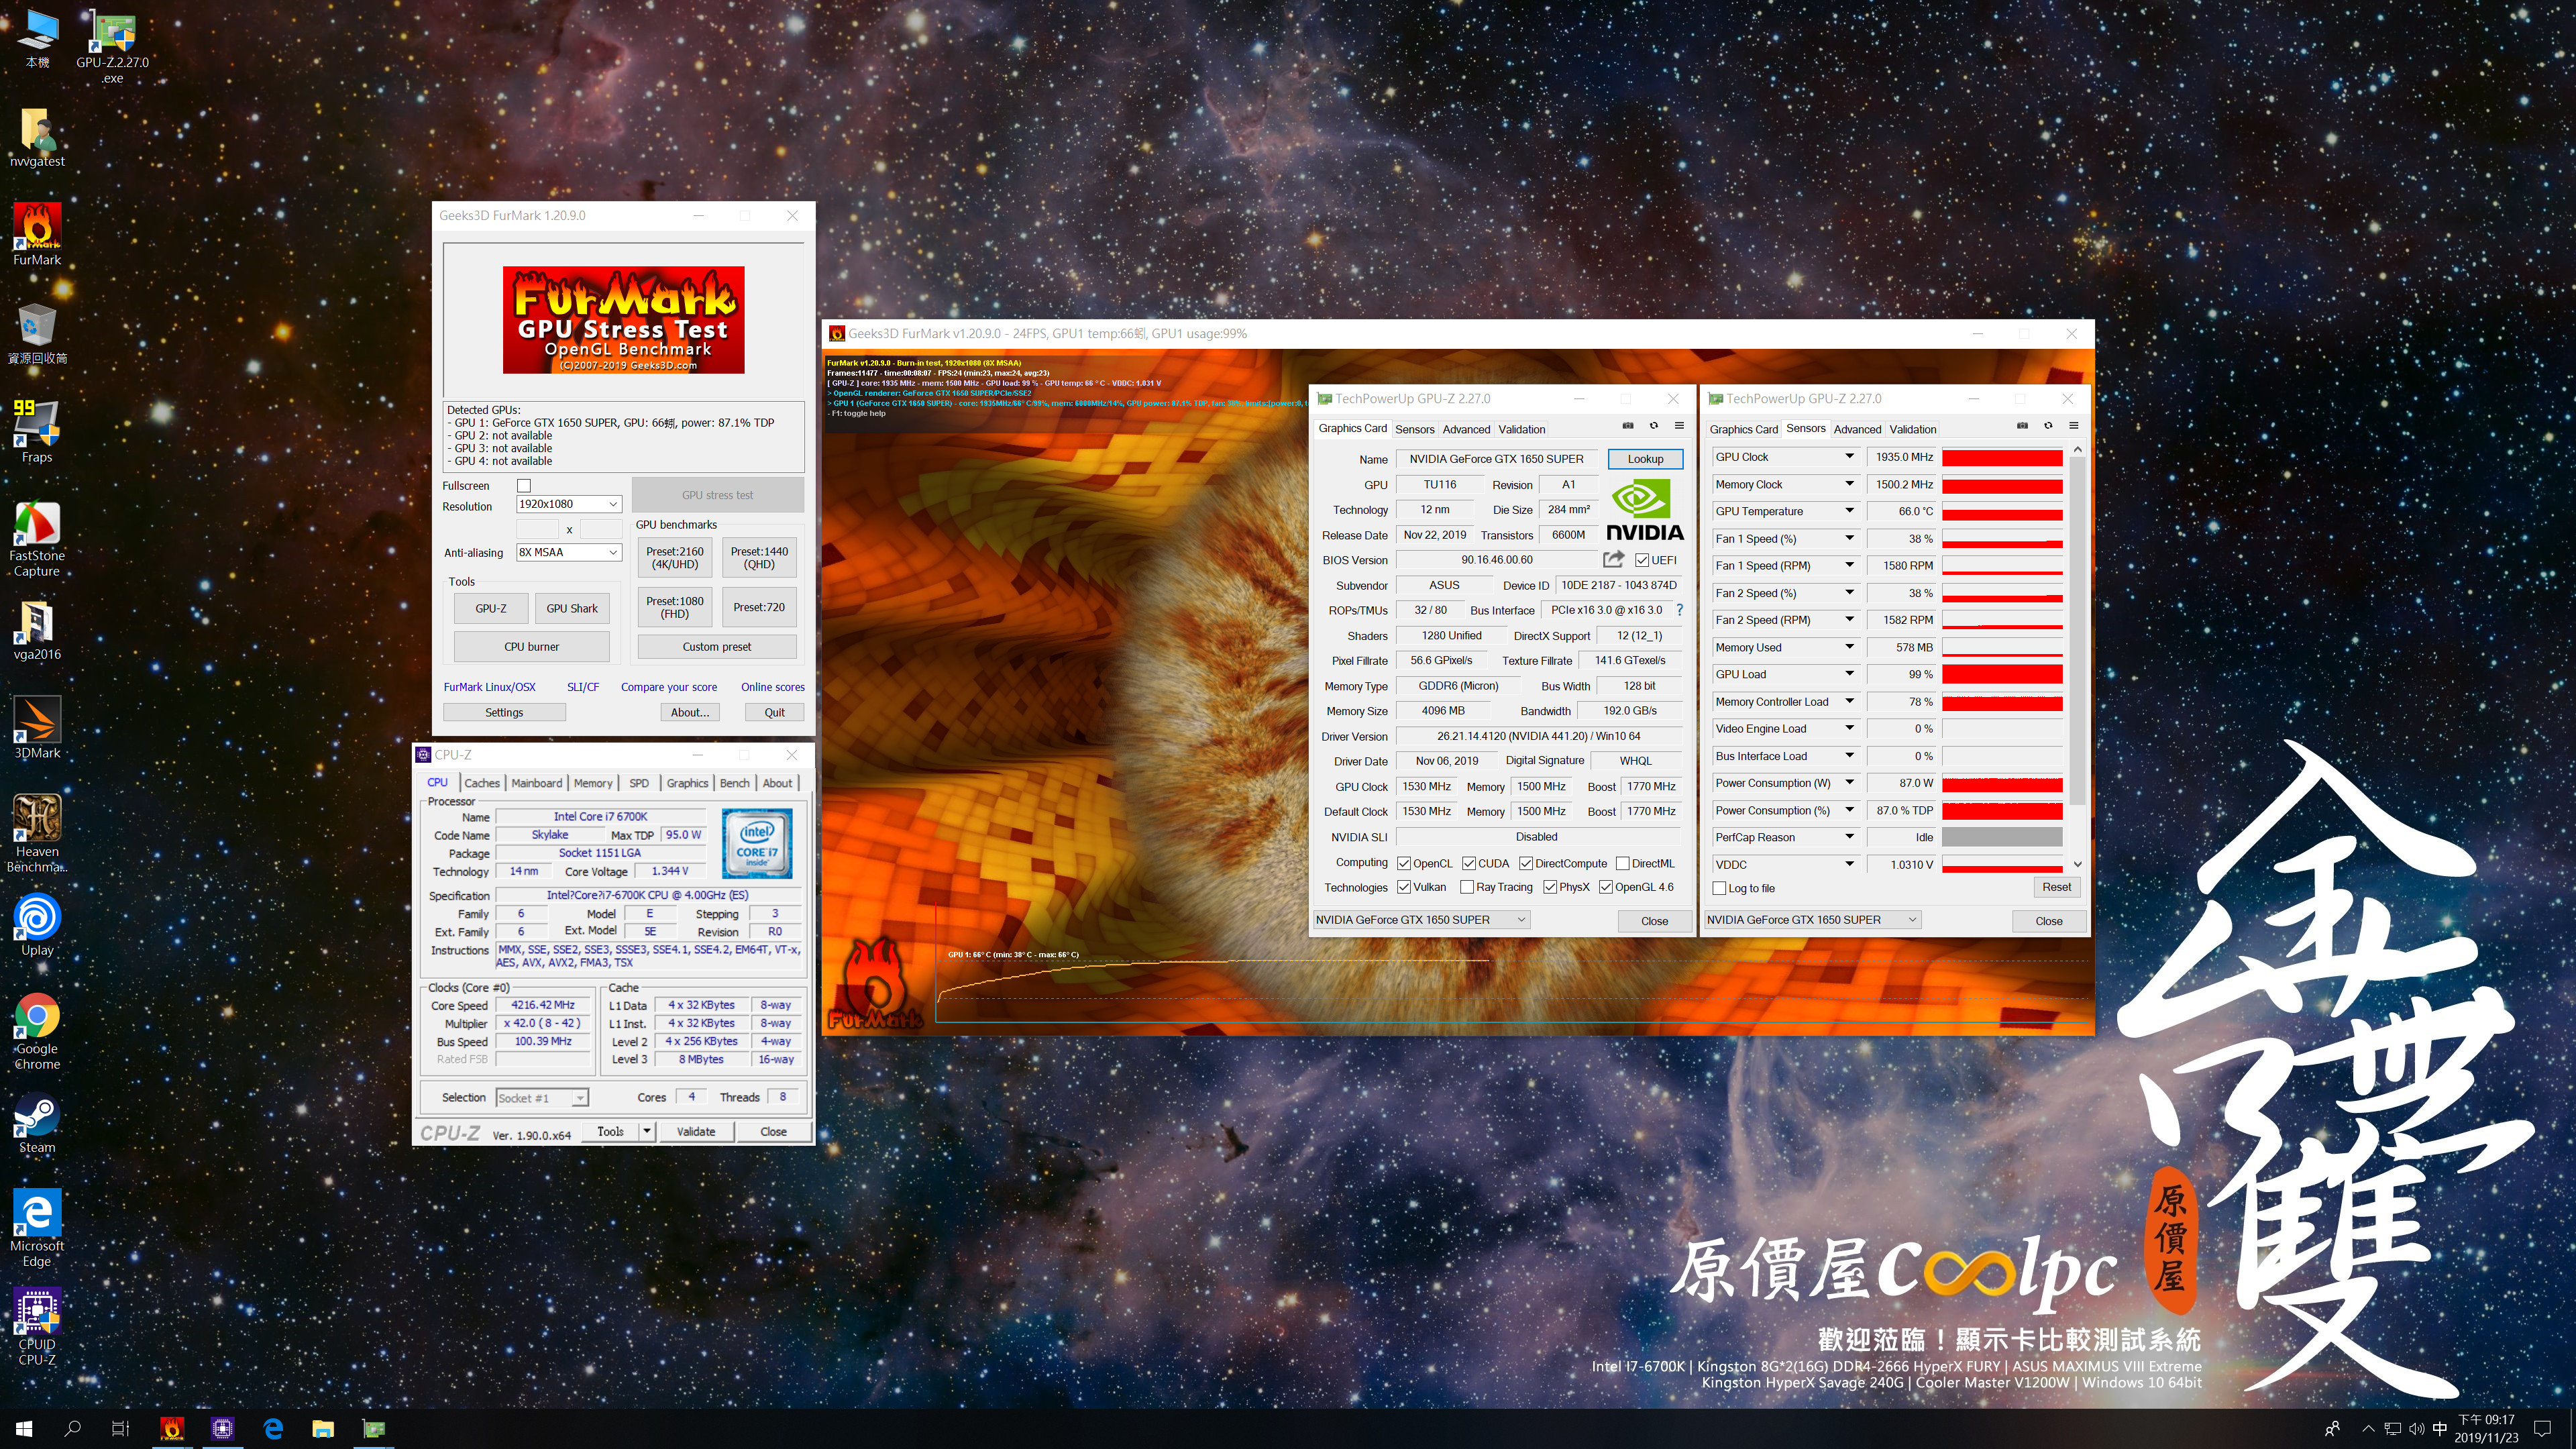Click the screenshot camera icon in GPU-Z Sensors window
Screen dimensions: 2576x1449
[2021, 426]
